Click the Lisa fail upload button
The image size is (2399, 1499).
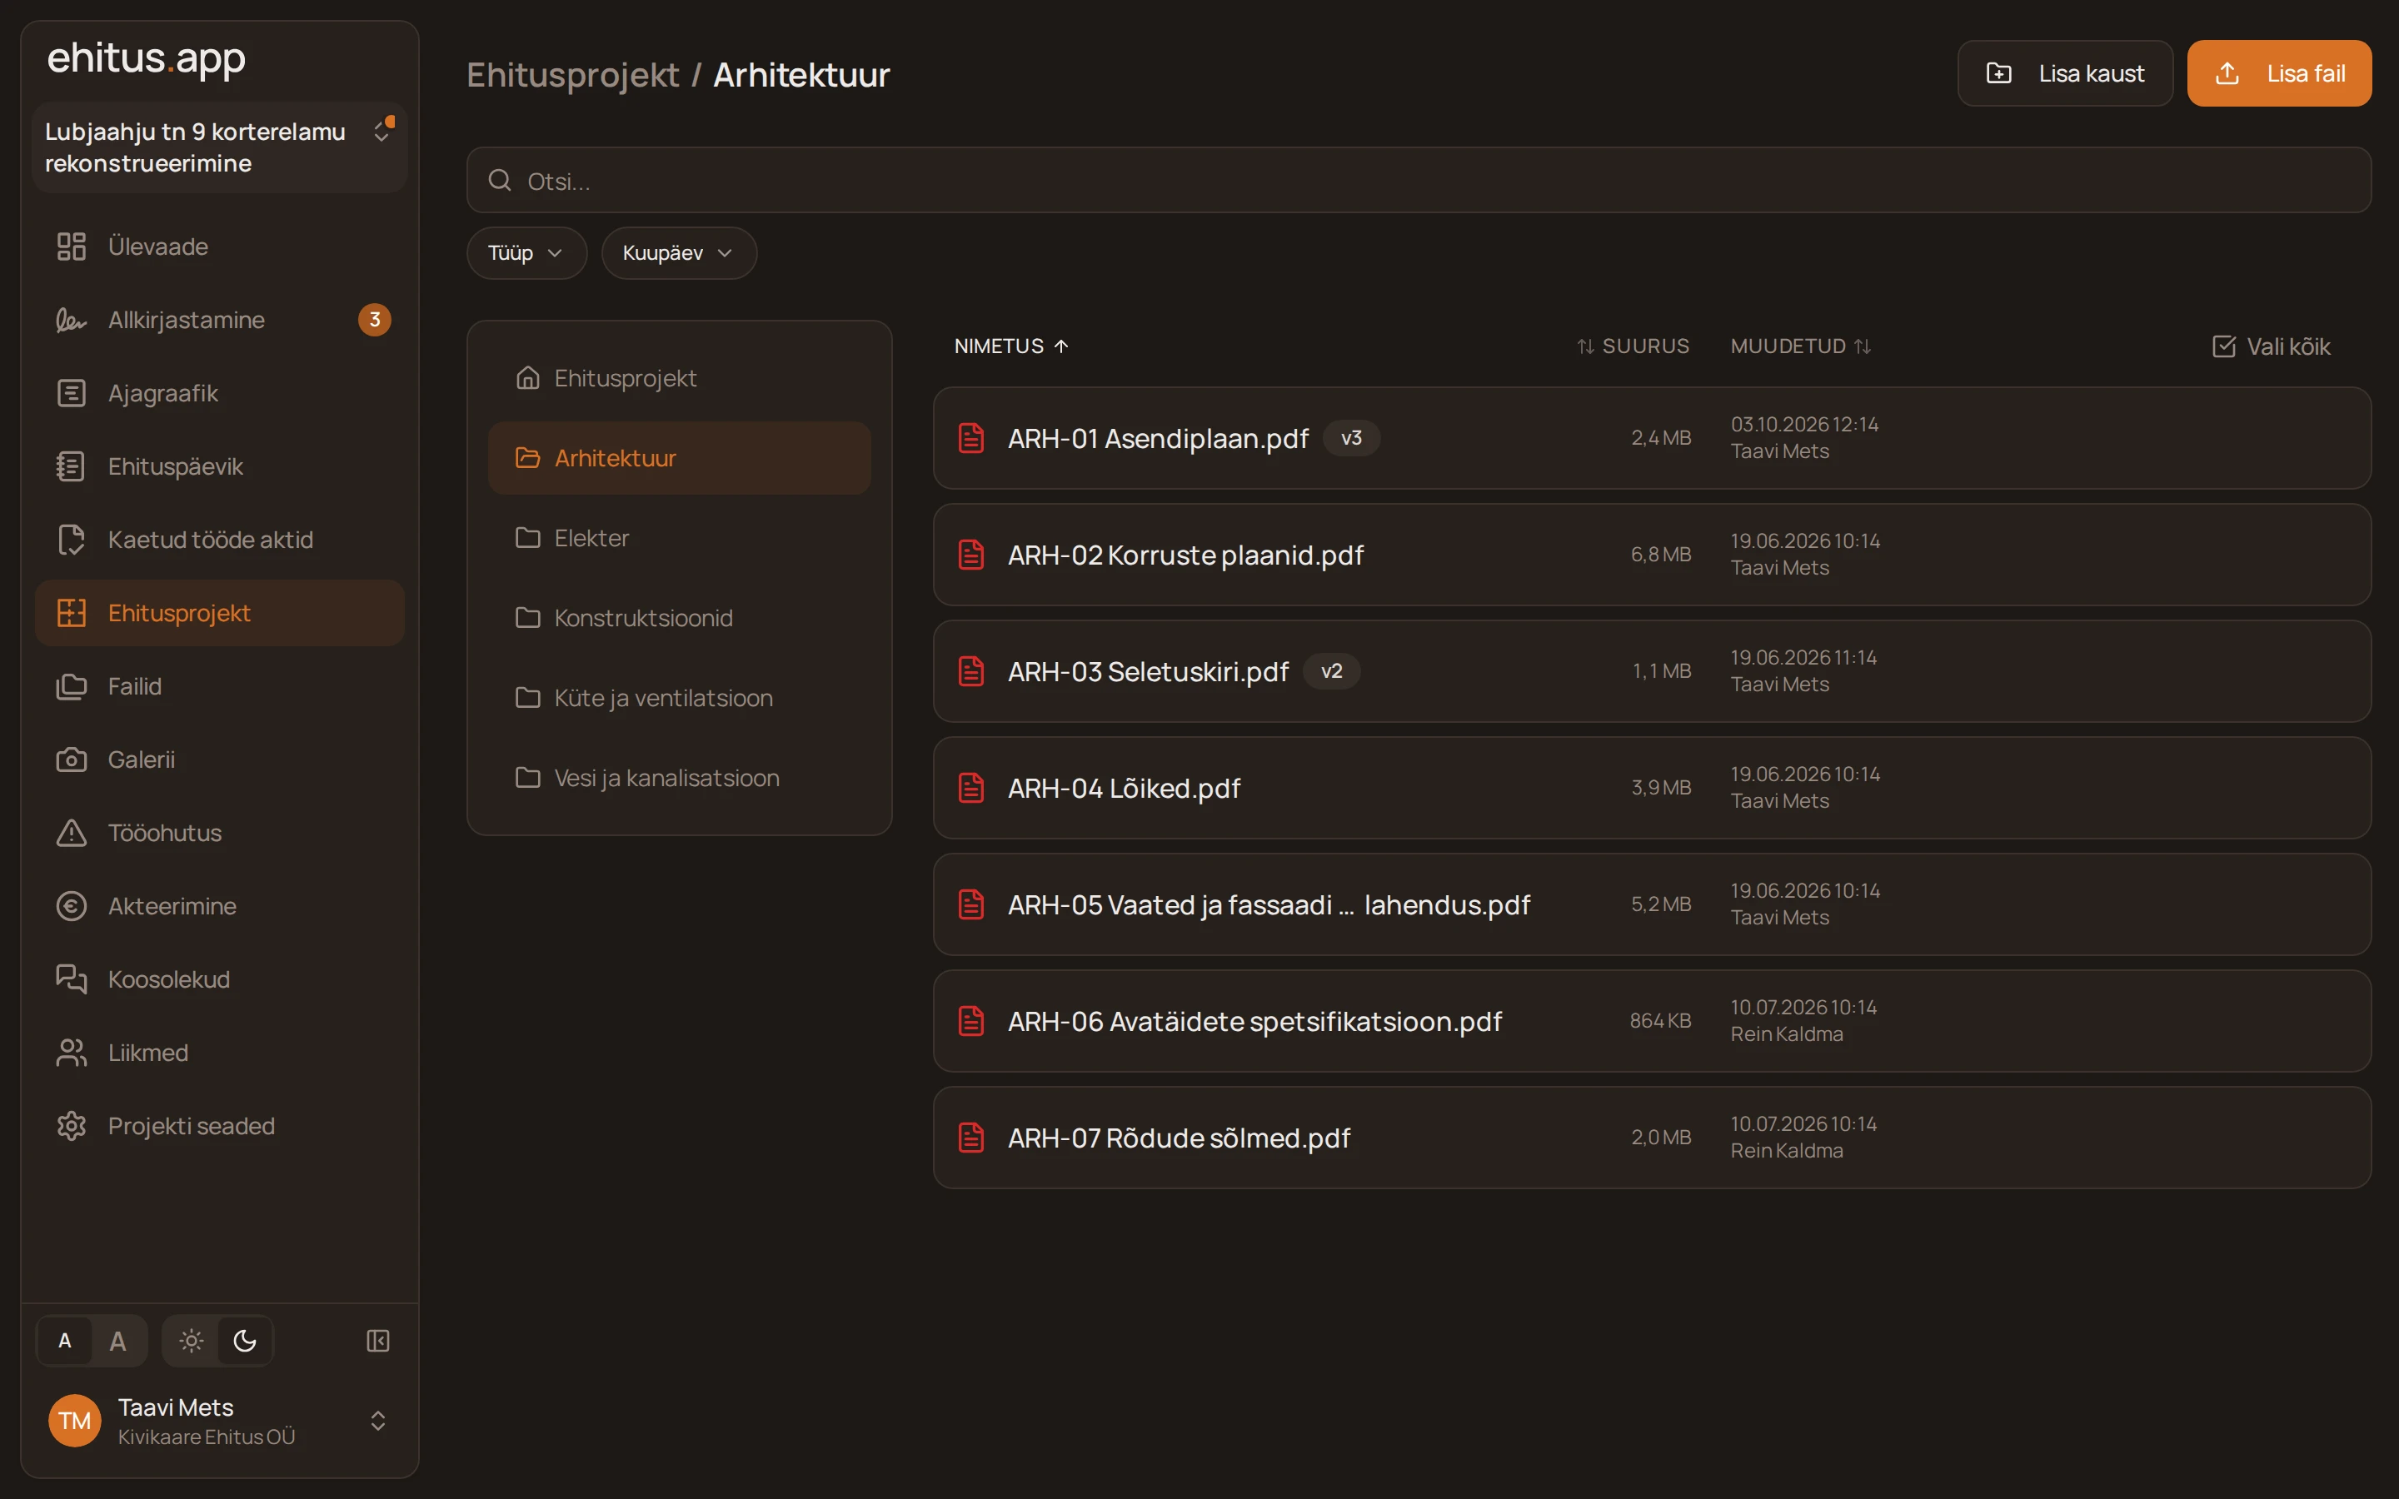(2279, 73)
